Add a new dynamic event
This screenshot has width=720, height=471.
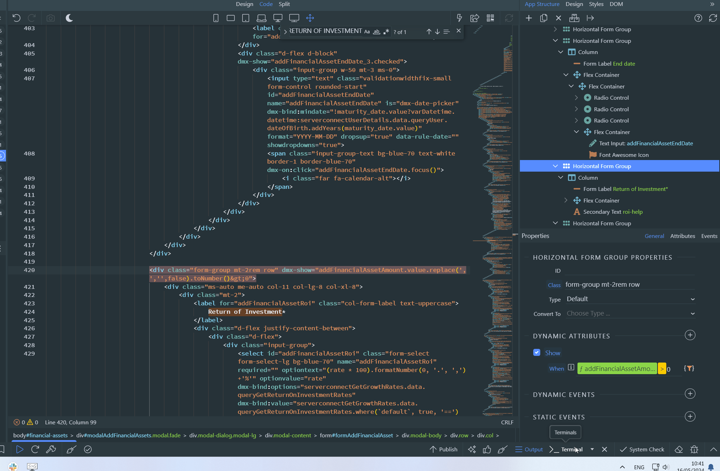click(x=690, y=394)
